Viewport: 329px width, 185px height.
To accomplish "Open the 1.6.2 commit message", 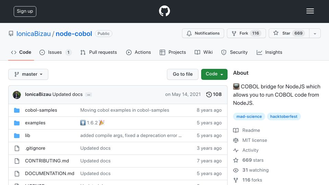I will tap(92, 123).
